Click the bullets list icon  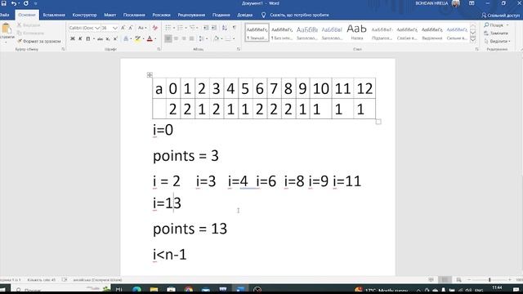pos(168,28)
